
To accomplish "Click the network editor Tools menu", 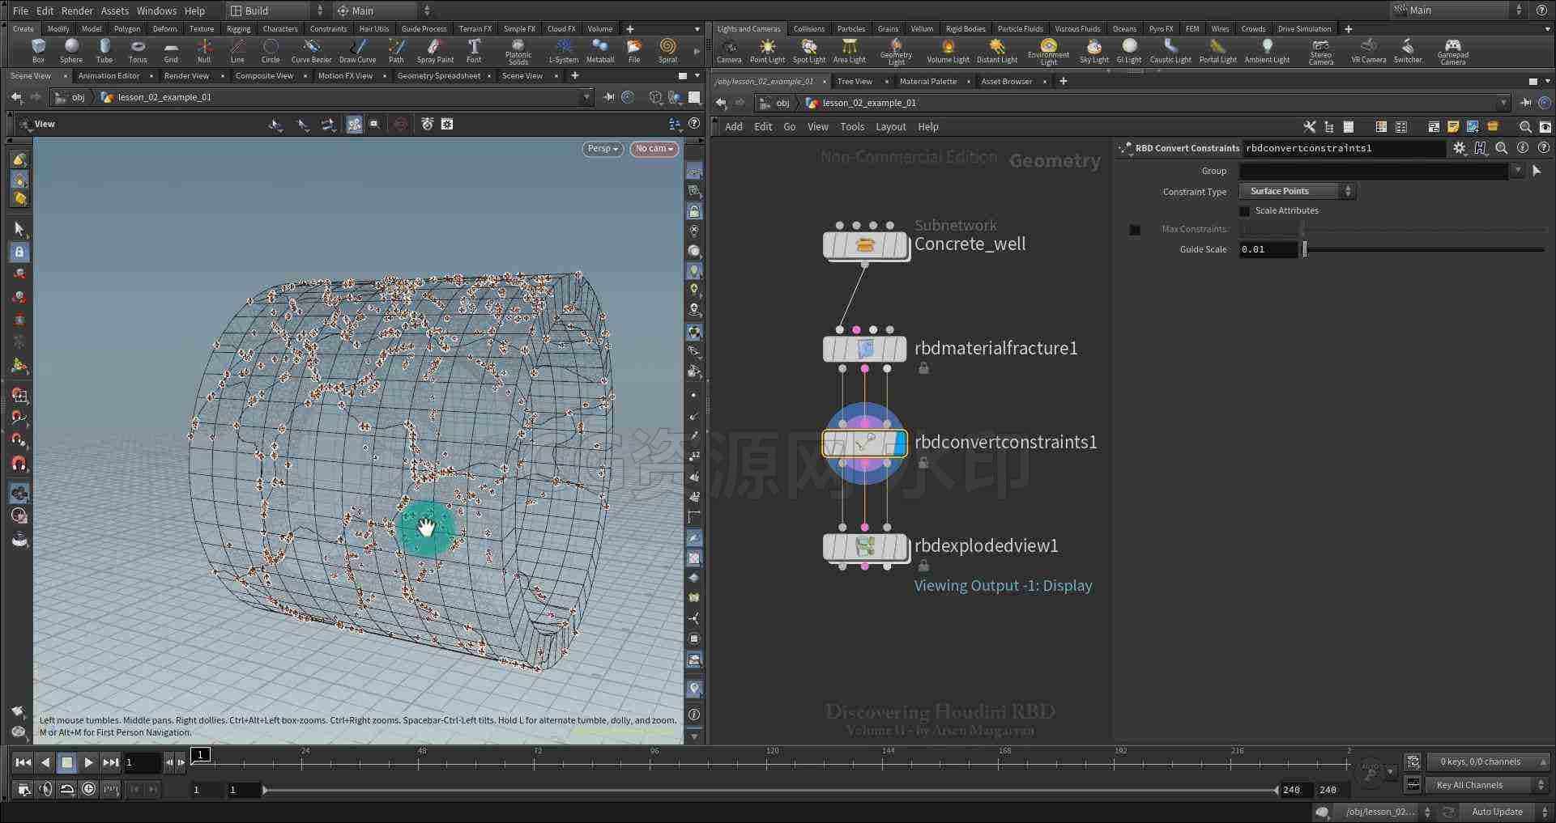I will (x=852, y=127).
